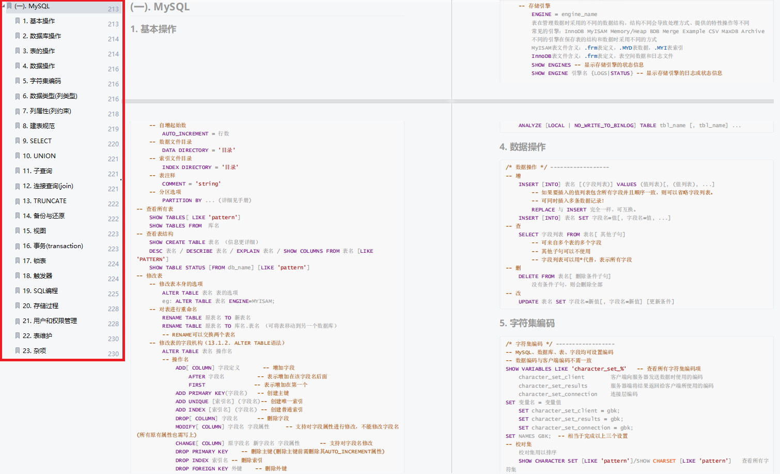The width and height of the screenshot is (780, 474).
Task: Click bookmark icon beside 18. 触发器
Action: [18, 276]
